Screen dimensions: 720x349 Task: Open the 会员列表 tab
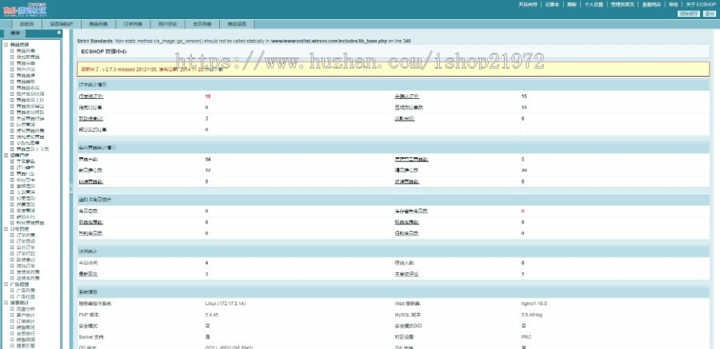tap(202, 24)
